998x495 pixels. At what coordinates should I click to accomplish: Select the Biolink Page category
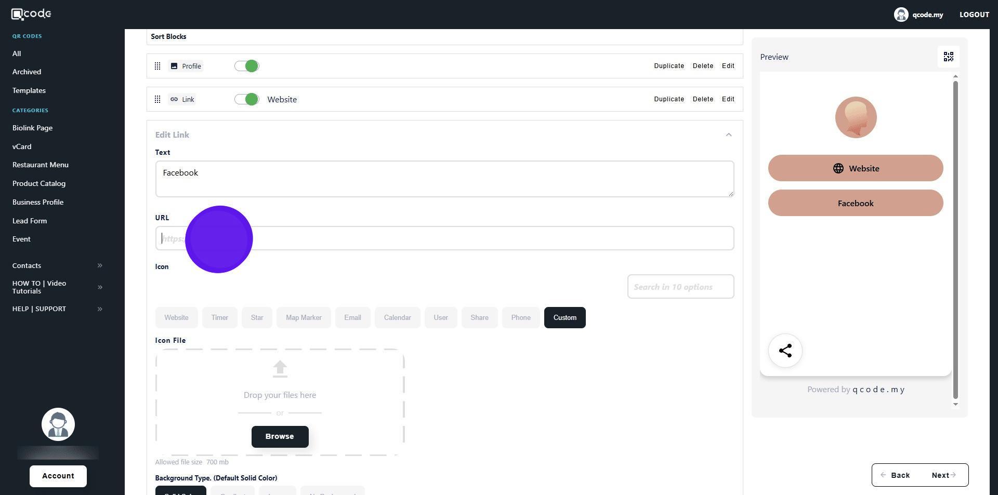(x=32, y=128)
